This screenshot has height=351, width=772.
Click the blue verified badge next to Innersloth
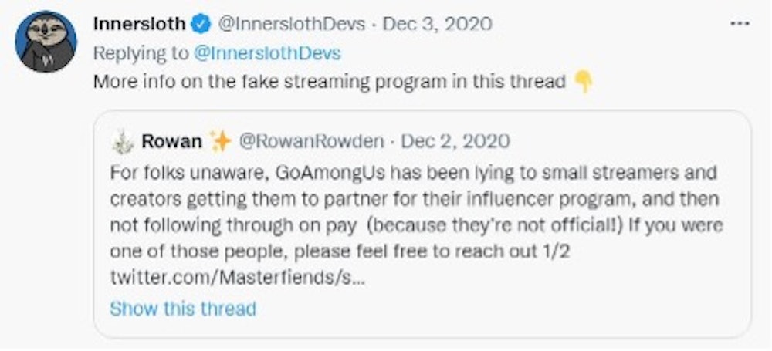click(x=201, y=24)
